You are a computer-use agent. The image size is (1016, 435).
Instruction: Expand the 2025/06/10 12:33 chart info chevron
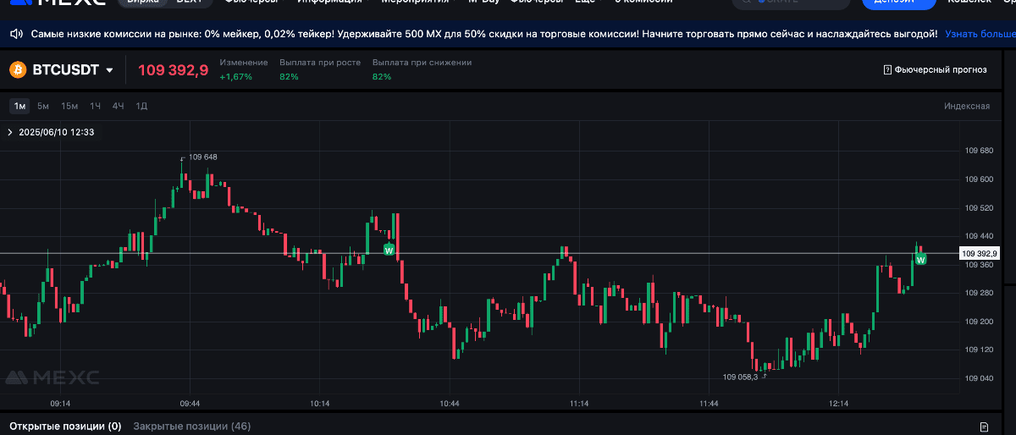(x=9, y=132)
